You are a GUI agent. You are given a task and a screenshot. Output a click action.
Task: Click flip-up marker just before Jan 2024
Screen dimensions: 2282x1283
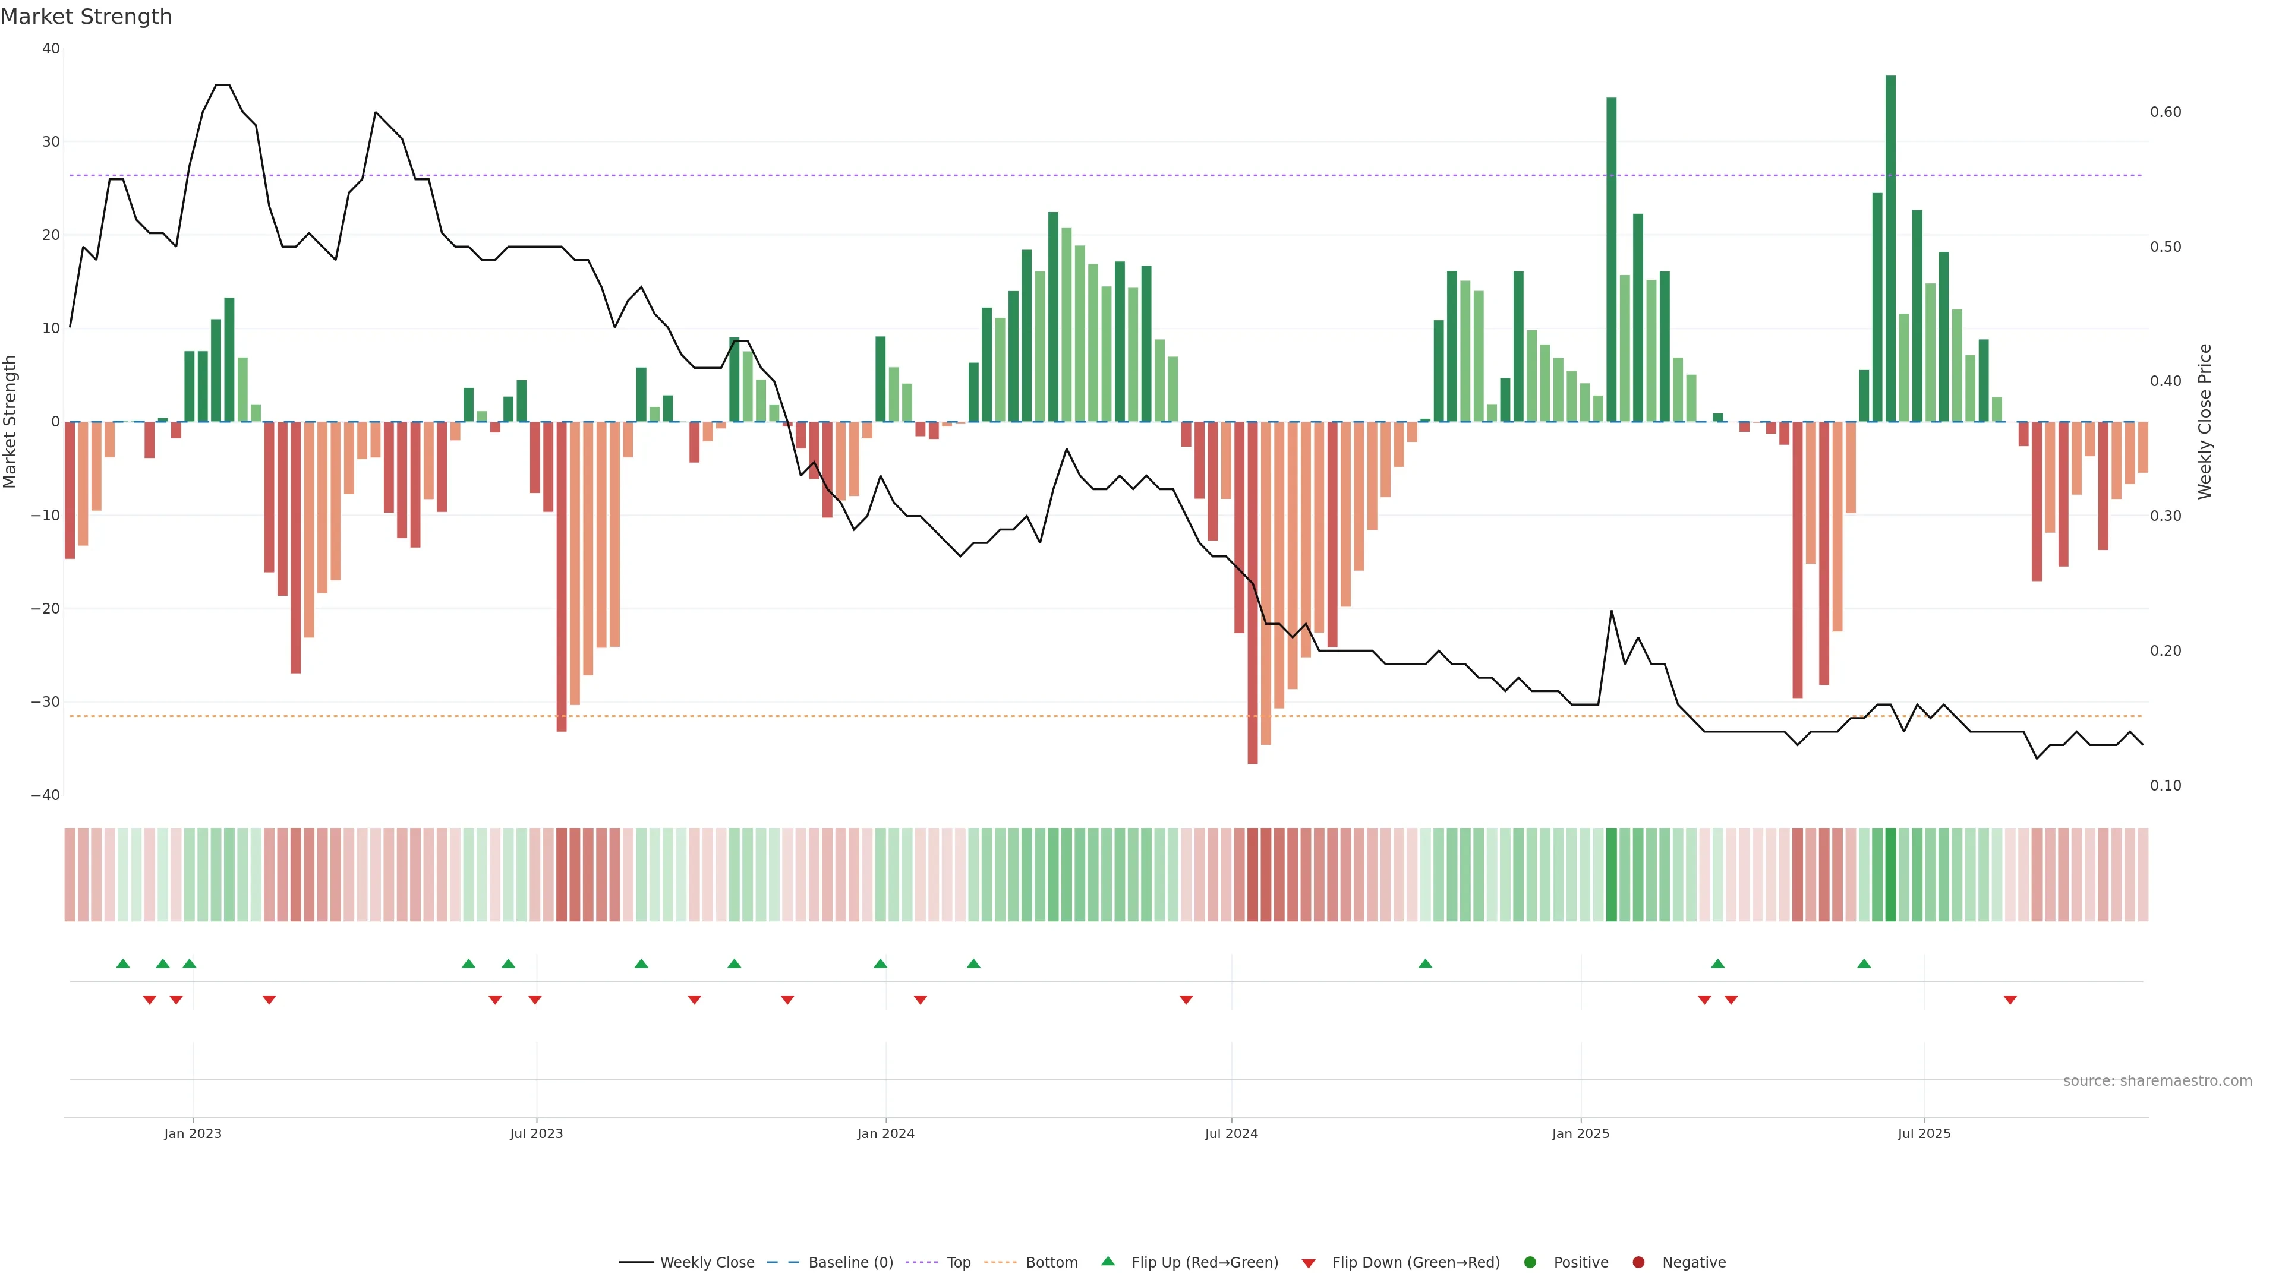coord(880,963)
